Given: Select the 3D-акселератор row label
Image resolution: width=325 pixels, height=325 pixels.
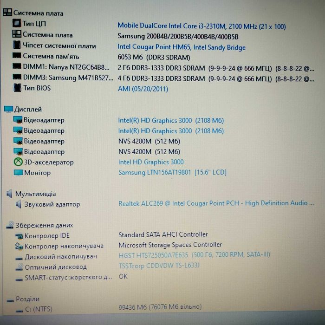Looking at the screenshot, I should click(49, 162).
